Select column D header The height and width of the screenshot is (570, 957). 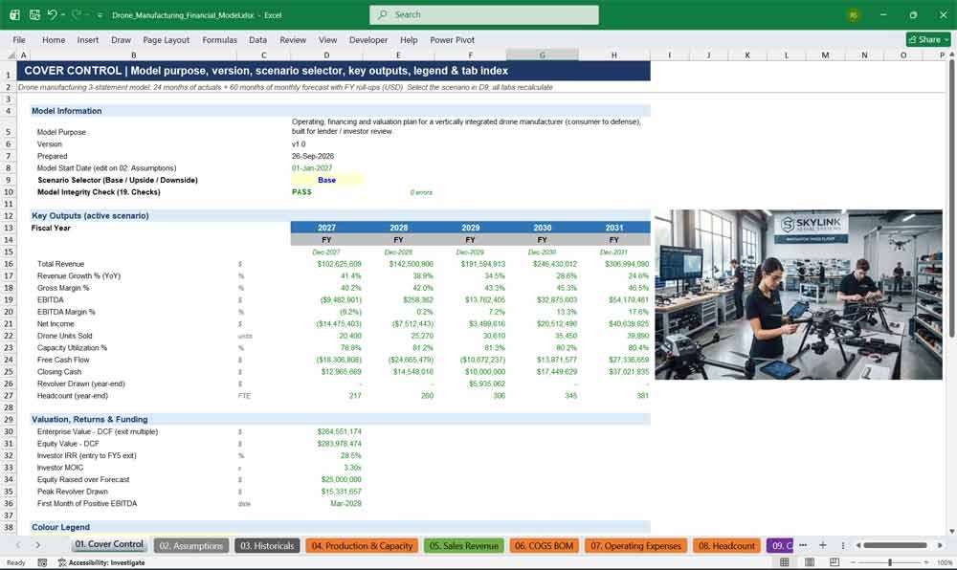(326, 55)
